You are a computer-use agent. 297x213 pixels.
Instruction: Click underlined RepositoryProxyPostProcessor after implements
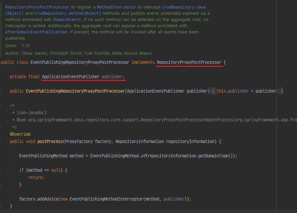point(189,62)
